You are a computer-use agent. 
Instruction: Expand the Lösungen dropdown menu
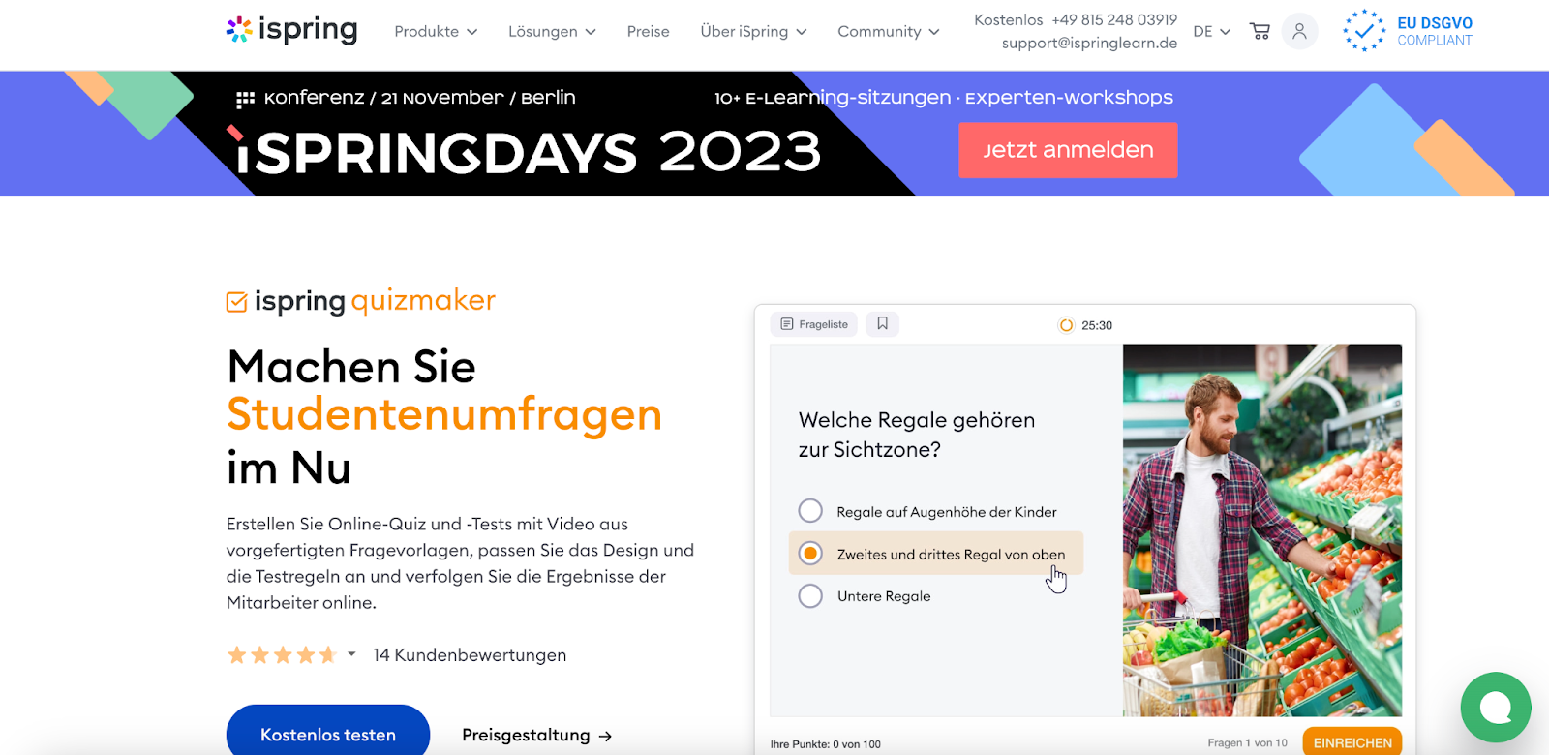(552, 31)
